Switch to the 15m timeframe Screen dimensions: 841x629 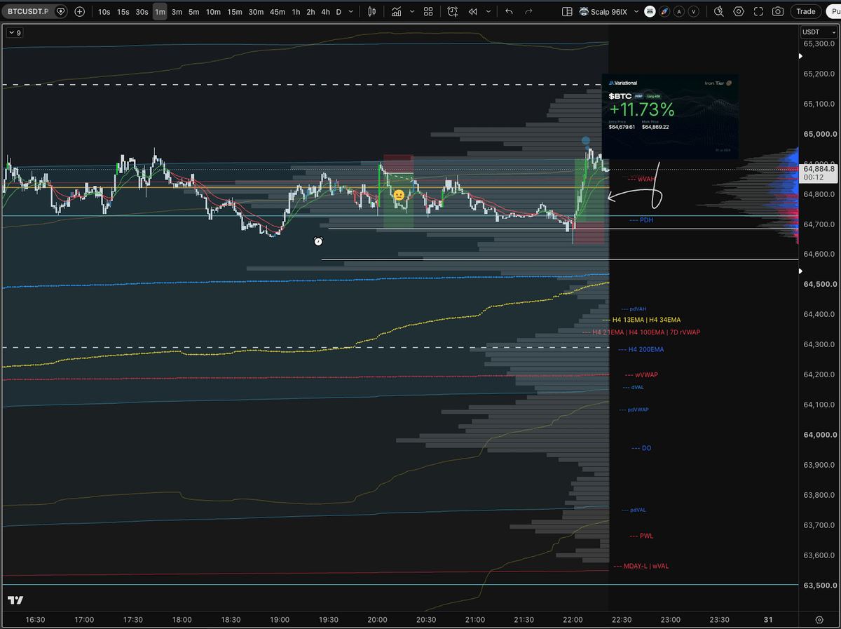pos(235,11)
